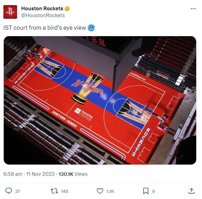Select the tweet text about IST court

tap(45, 28)
